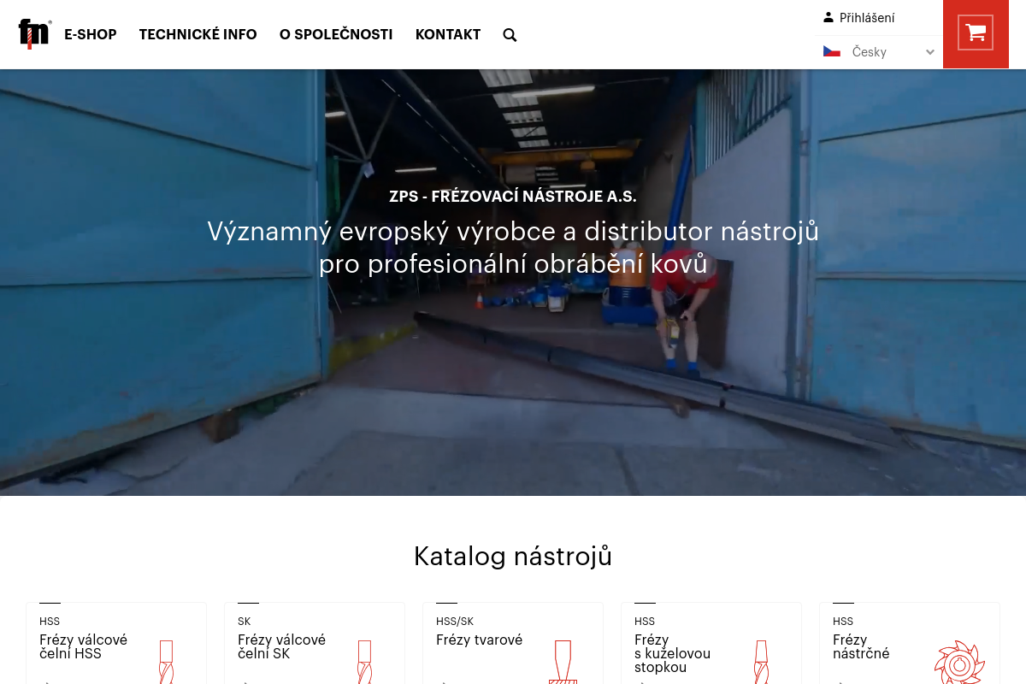The width and height of the screenshot is (1026, 684).
Task: Click the Czech flag icon
Action: (x=832, y=51)
